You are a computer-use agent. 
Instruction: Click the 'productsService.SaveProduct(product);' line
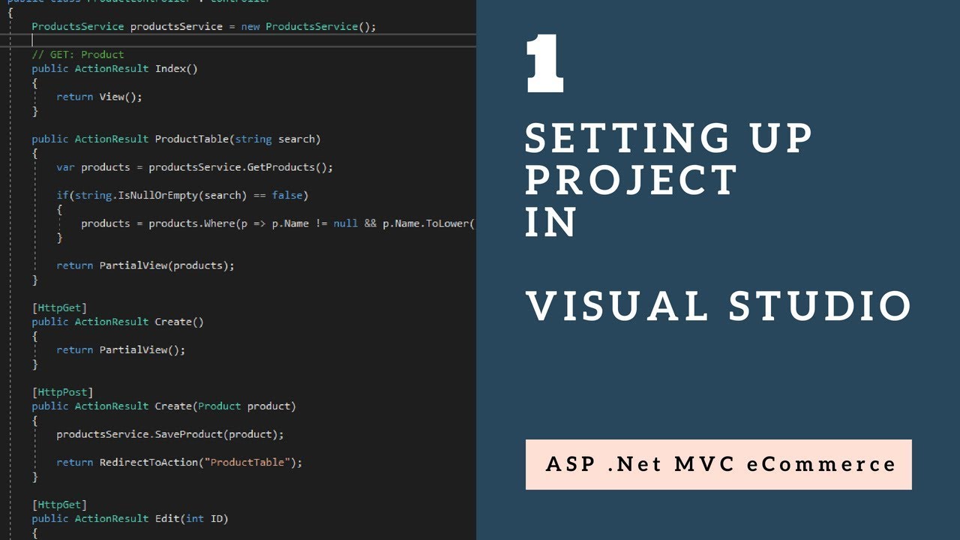point(170,434)
